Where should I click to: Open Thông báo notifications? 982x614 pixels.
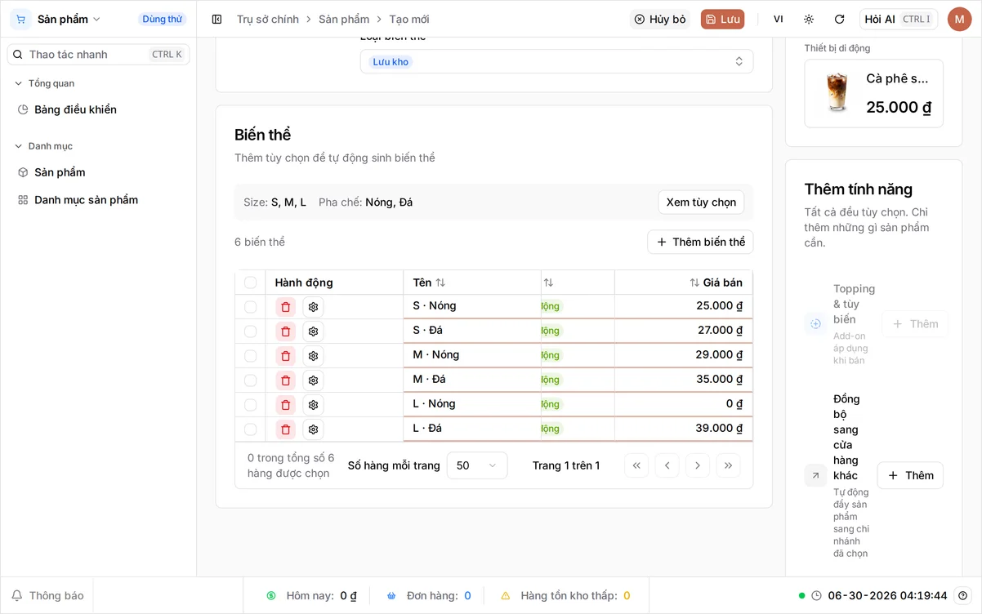click(x=47, y=596)
